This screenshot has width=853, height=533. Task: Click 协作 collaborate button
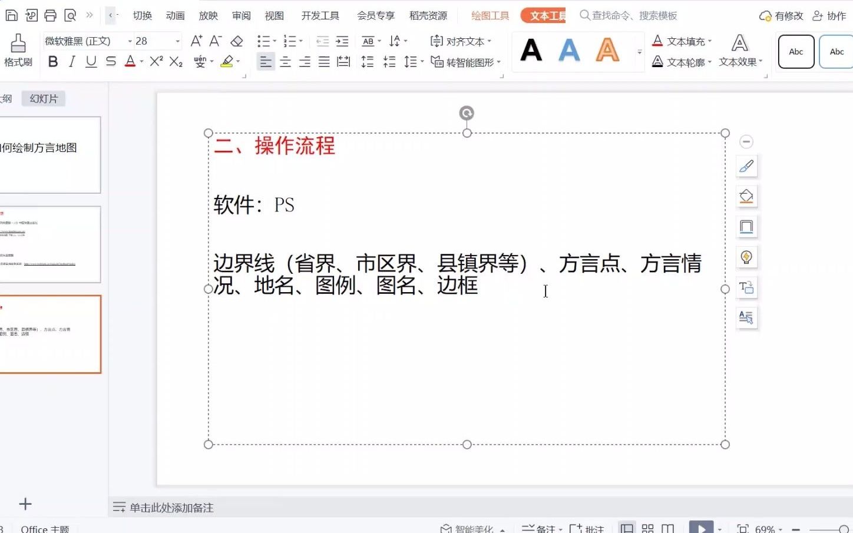coord(829,16)
